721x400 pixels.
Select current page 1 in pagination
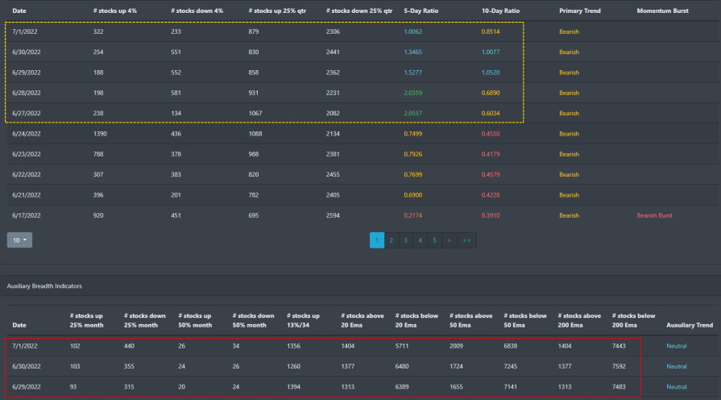(376, 240)
